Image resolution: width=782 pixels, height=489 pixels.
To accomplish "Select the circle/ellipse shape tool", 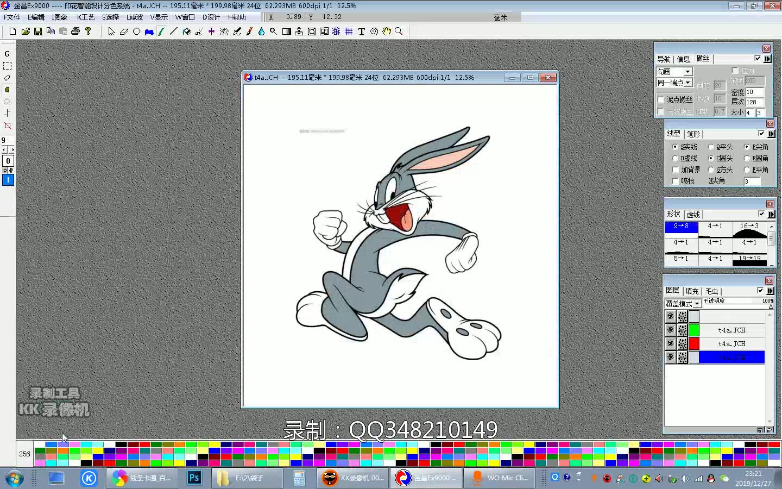I will pos(136,32).
